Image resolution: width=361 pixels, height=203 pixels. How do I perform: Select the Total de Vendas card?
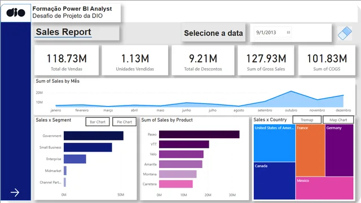tap(67, 60)
